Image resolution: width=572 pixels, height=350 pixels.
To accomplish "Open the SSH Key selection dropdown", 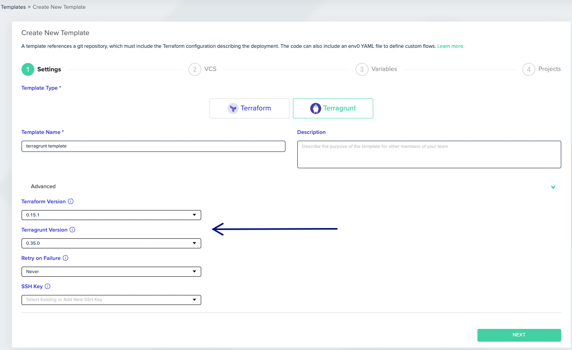I will (111, 300).
